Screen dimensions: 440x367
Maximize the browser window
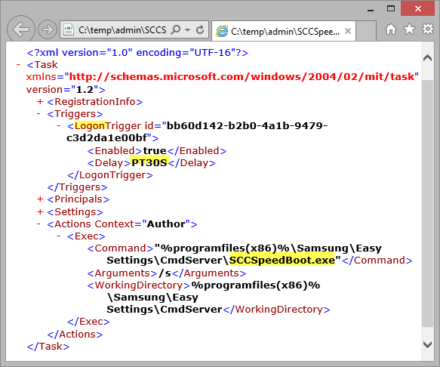tap(391, 8)
